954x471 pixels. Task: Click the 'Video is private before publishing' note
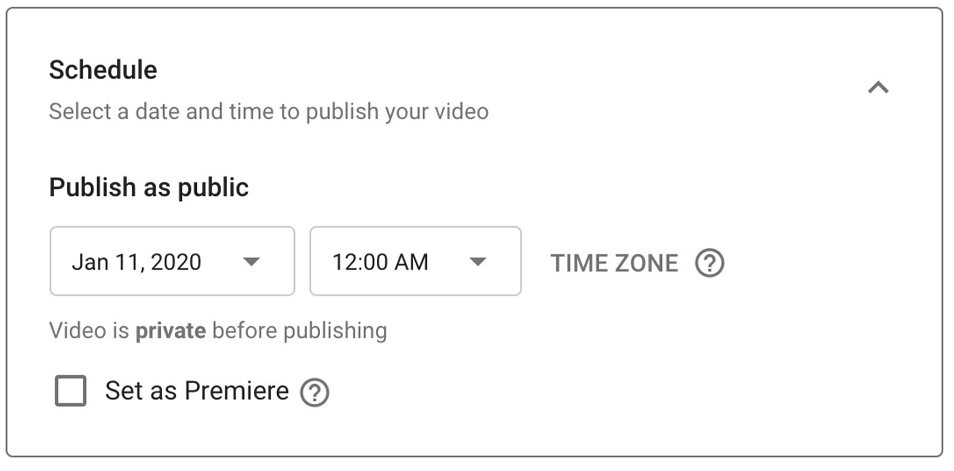coord(218,330)
